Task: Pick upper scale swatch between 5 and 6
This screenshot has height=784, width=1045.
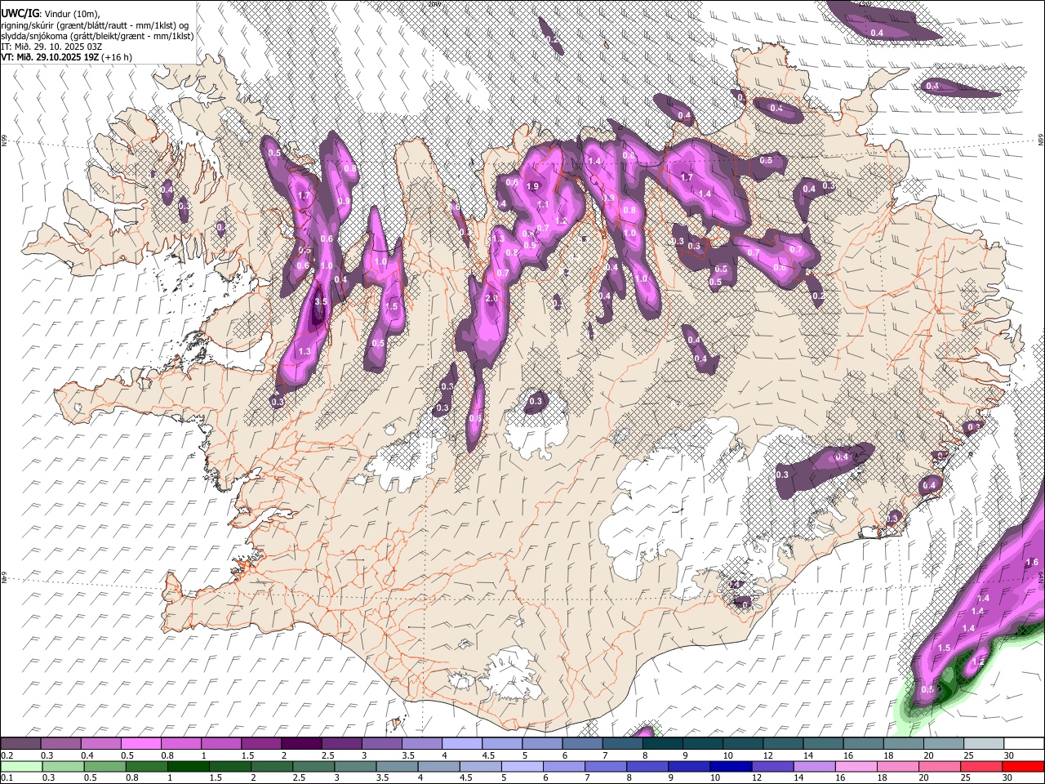Action: [x=541, y=744]
